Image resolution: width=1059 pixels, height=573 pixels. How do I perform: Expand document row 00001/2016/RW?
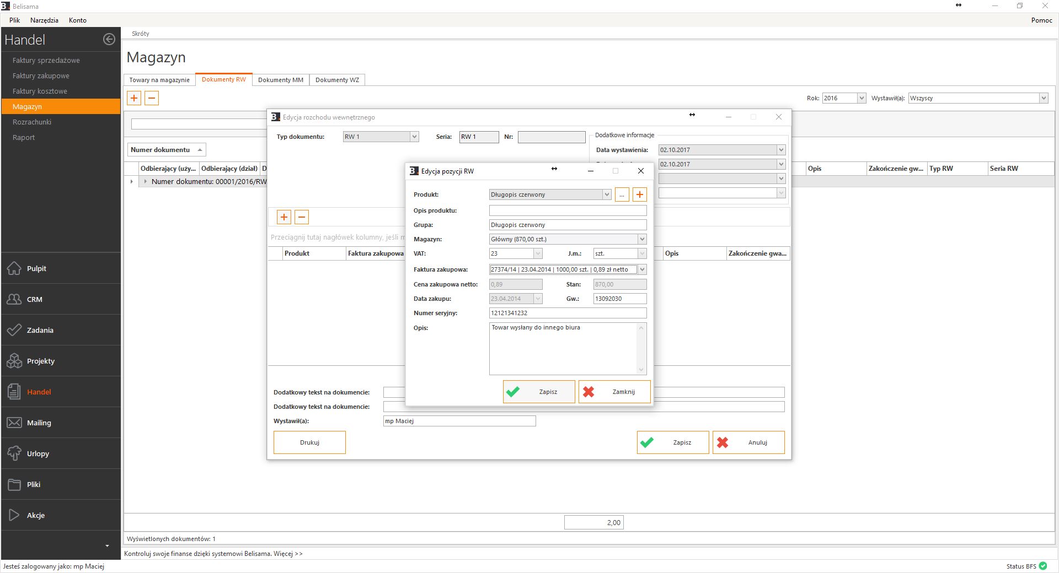[x=145, y=181]
